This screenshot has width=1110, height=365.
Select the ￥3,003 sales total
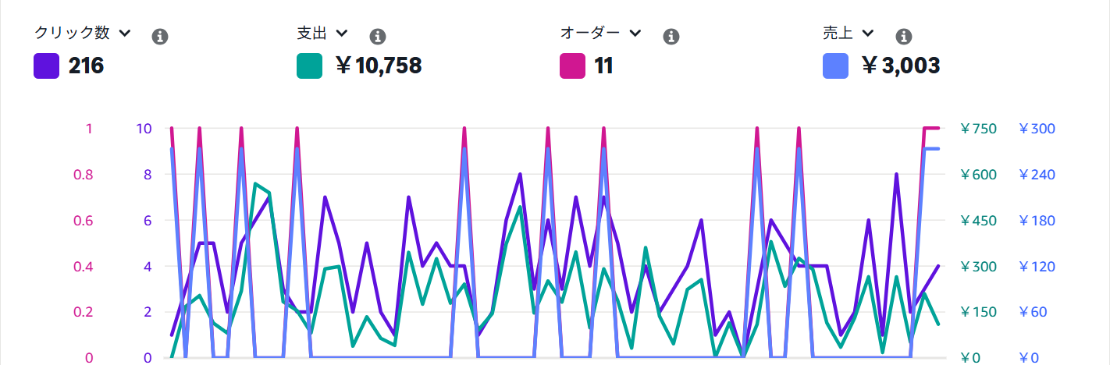pyautogui.click(x=899, y=66)
